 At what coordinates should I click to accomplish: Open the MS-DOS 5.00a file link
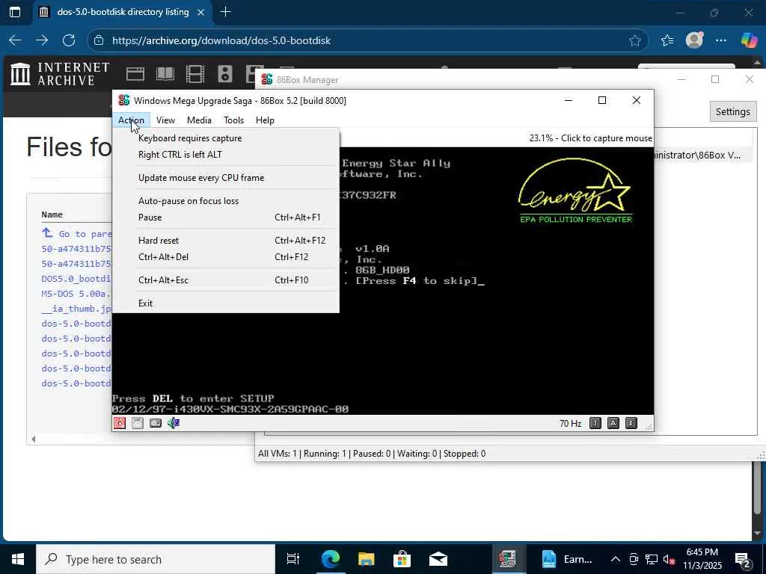76,293
